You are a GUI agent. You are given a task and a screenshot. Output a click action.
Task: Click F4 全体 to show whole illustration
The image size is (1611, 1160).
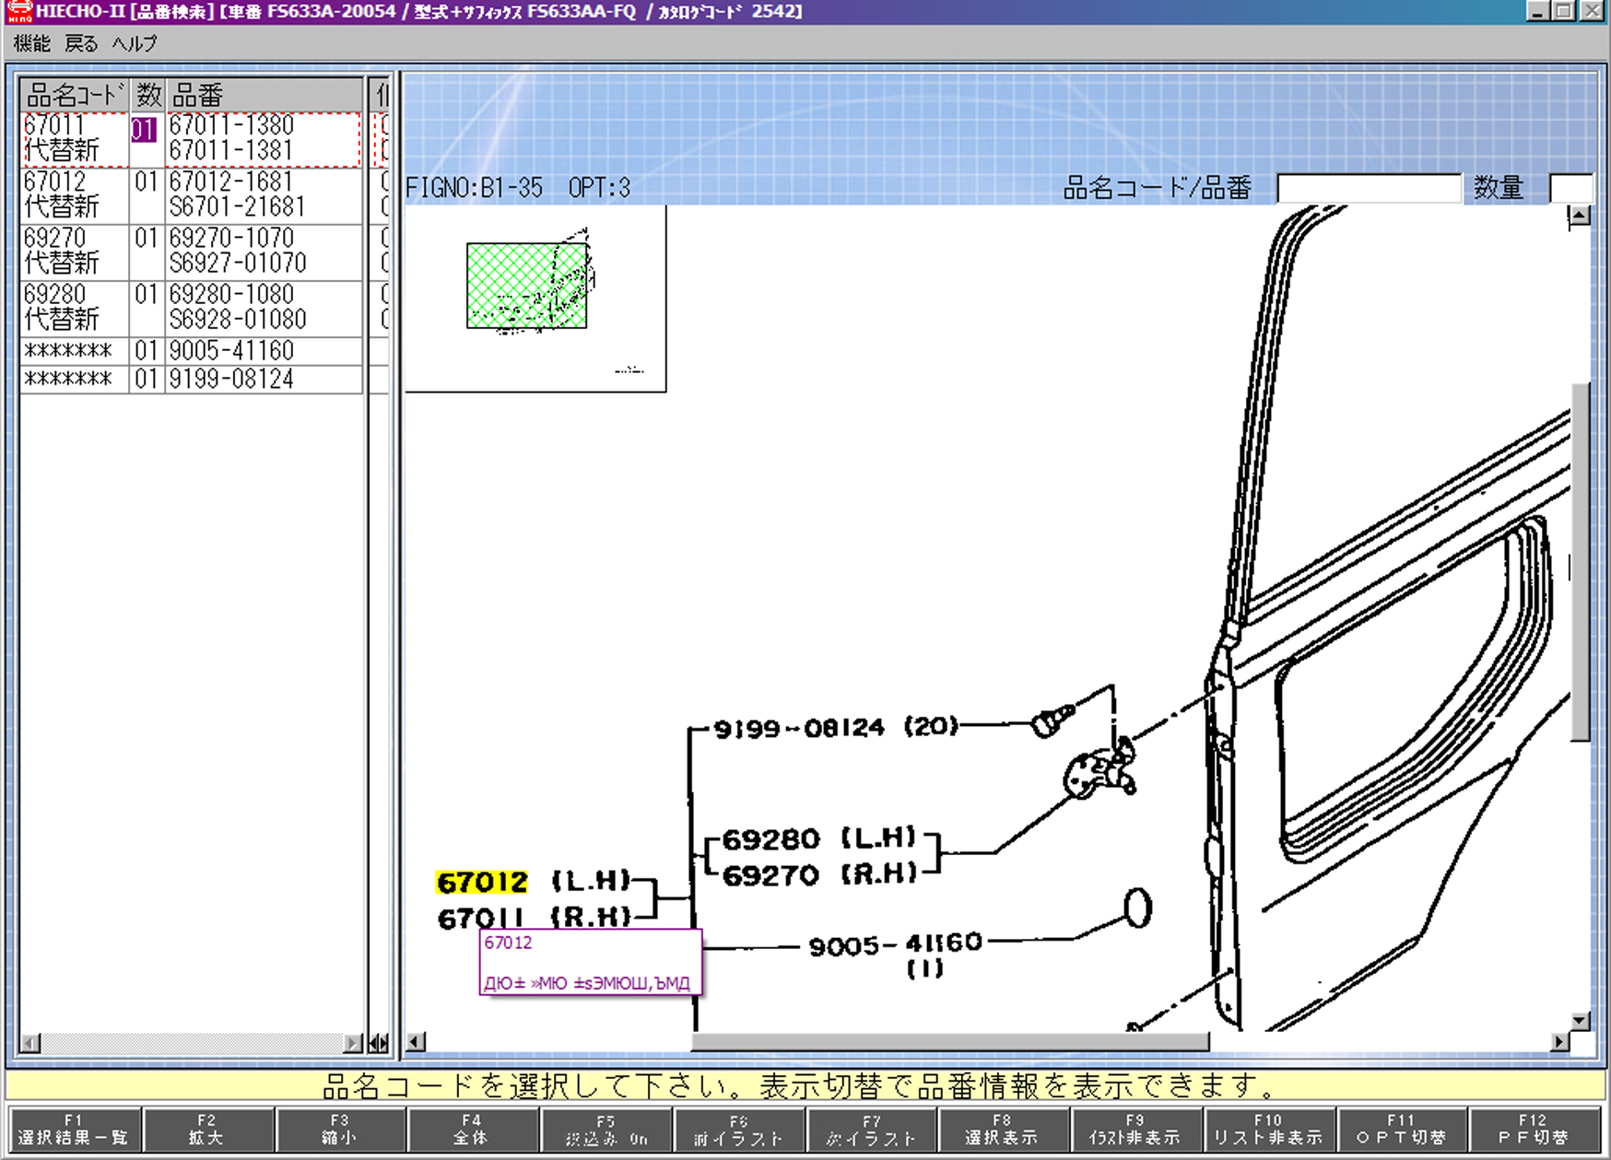tap(472, 1129)
